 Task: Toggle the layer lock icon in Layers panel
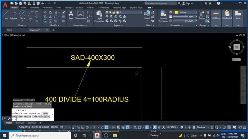click(114, 12)
